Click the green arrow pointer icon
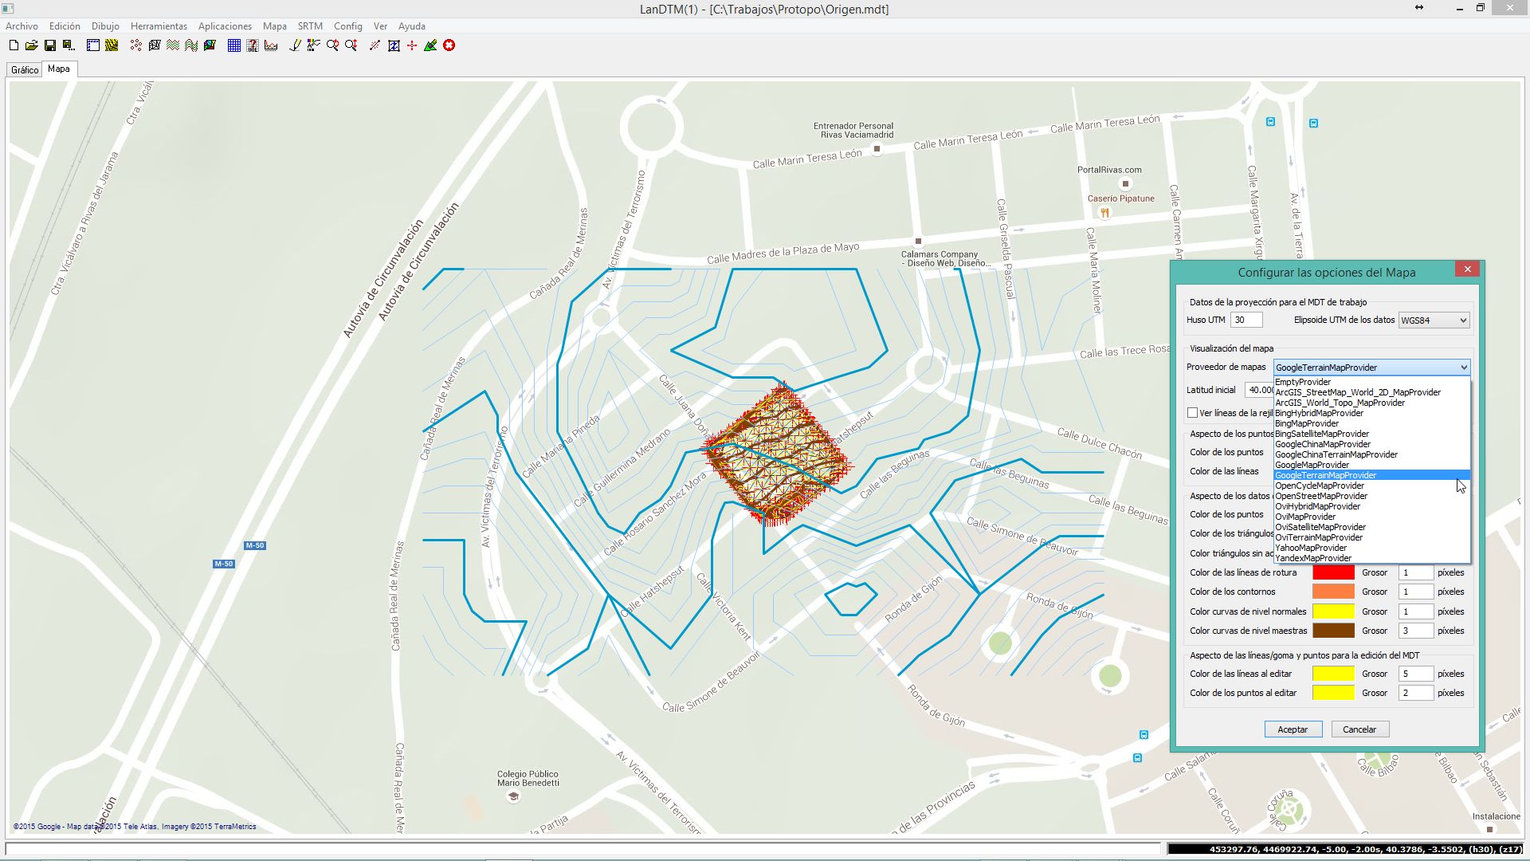Viewport: 1530px width, 861px height. 430,45
